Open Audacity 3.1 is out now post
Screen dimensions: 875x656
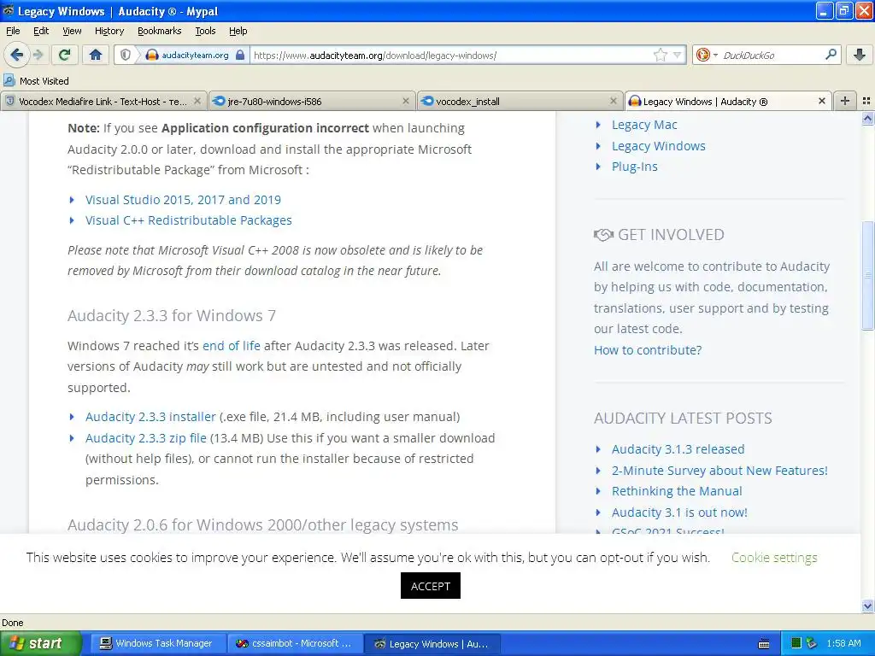tap(679, 512)
